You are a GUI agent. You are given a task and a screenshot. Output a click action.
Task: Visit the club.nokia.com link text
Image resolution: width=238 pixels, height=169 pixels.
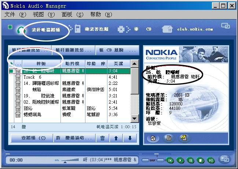tap(195, 29)
